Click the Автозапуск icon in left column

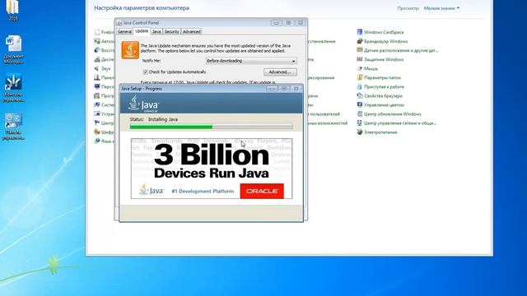click(97, 41)
